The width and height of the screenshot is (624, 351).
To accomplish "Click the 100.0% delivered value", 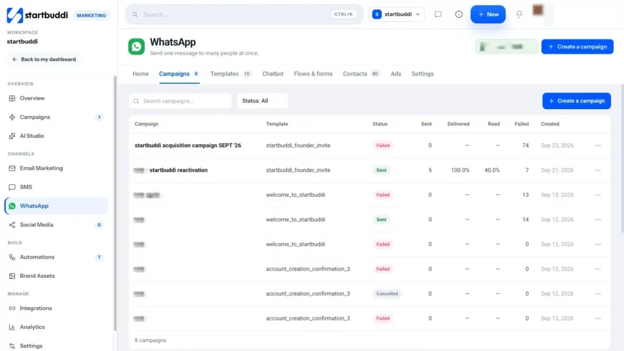I will tap(460, 171).
